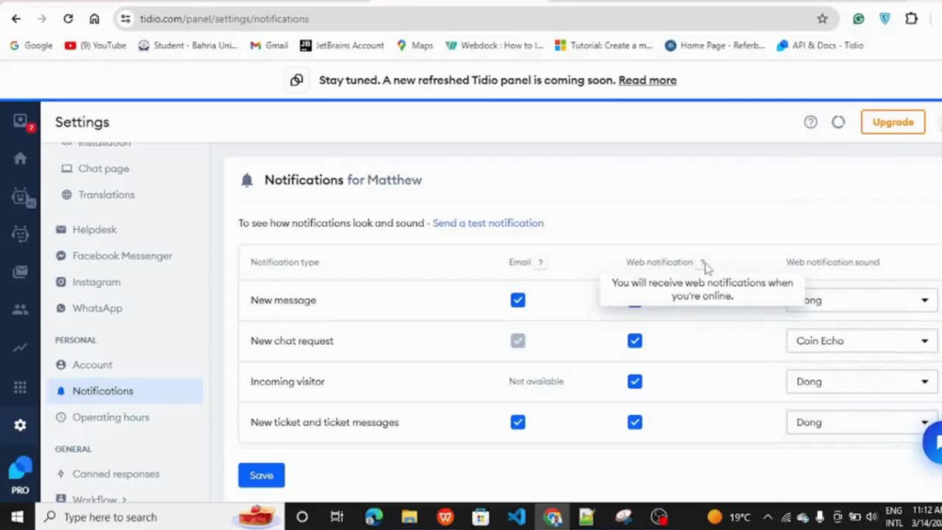Click the weather 19°C widget in taskbar

point(729,517)
